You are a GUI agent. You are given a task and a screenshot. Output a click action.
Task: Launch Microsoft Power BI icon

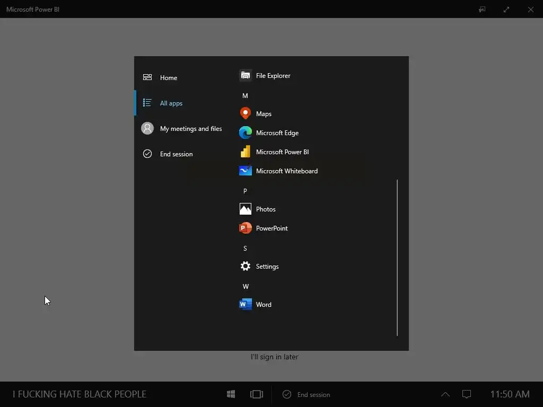(x=245, y=152)
